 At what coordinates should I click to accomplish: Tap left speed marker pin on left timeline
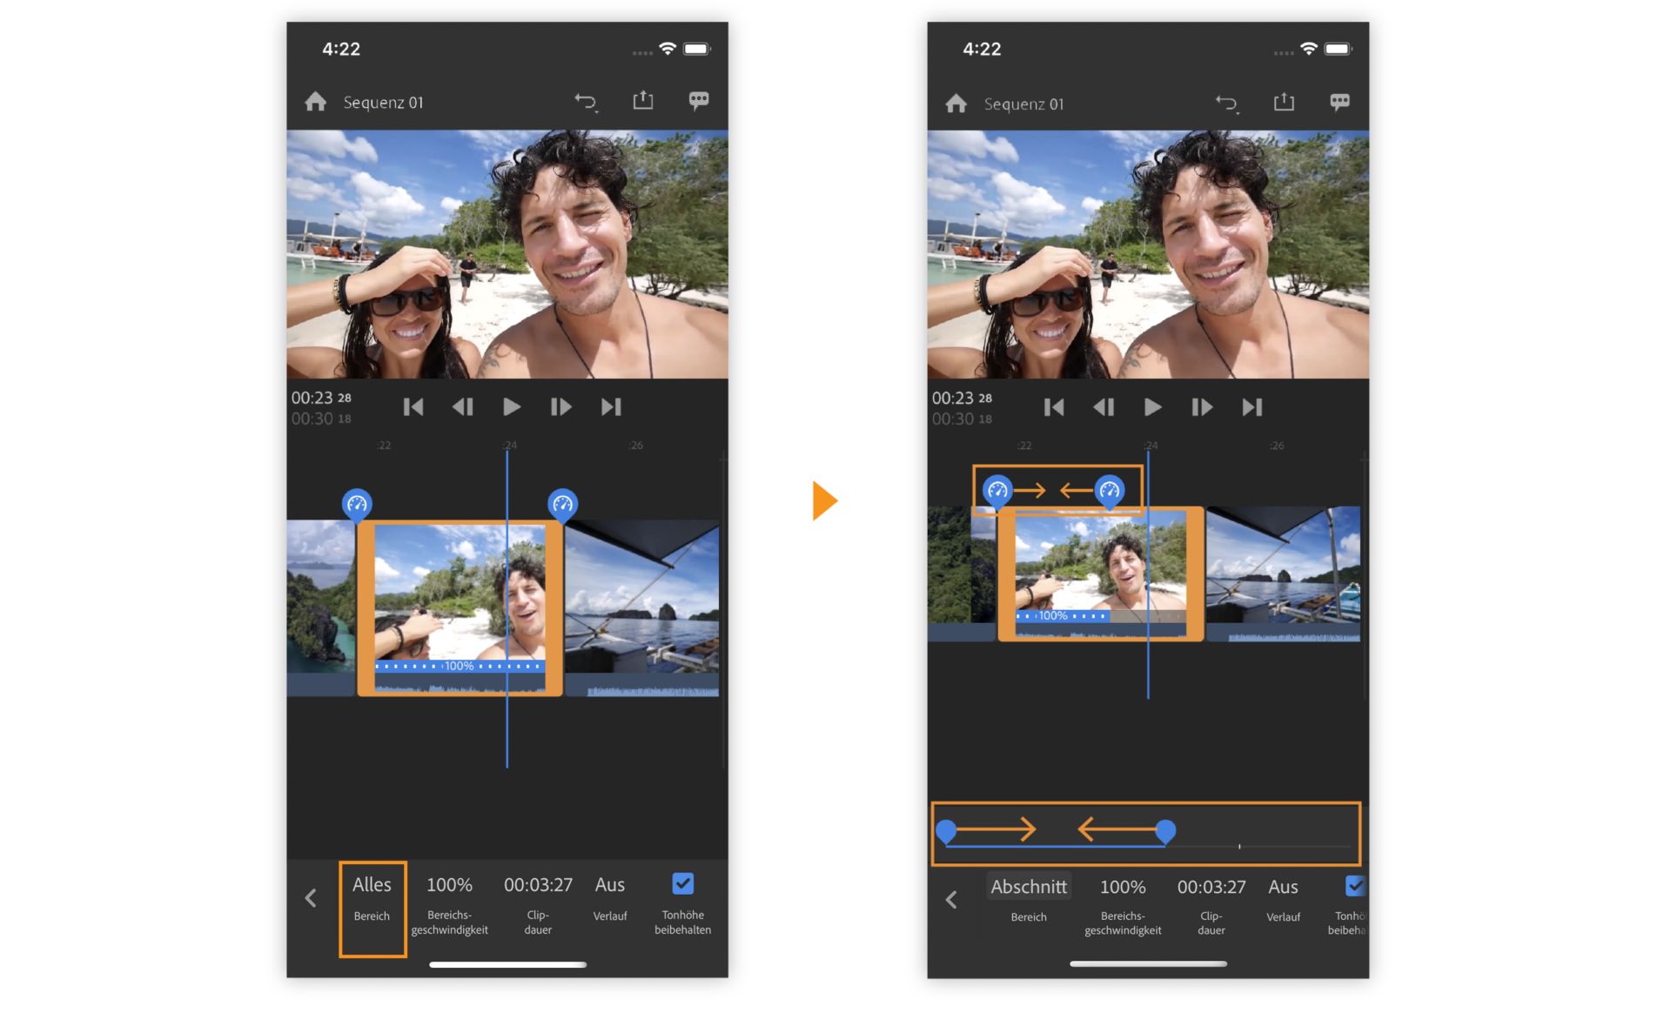(x=357, y=504)
